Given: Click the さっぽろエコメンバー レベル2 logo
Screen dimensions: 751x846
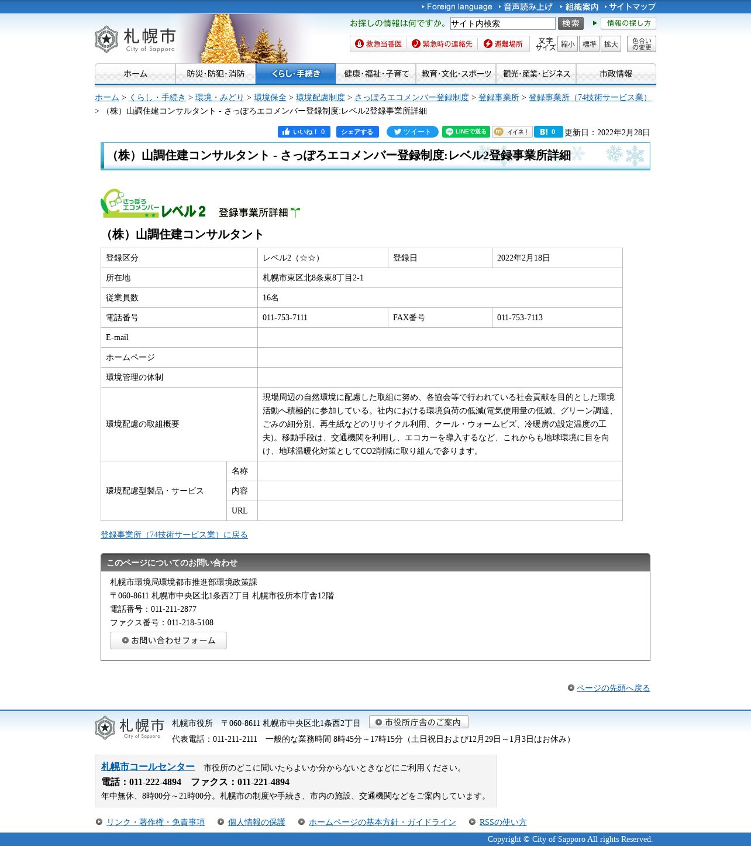Looking at the screenshot, I should 153,204.
